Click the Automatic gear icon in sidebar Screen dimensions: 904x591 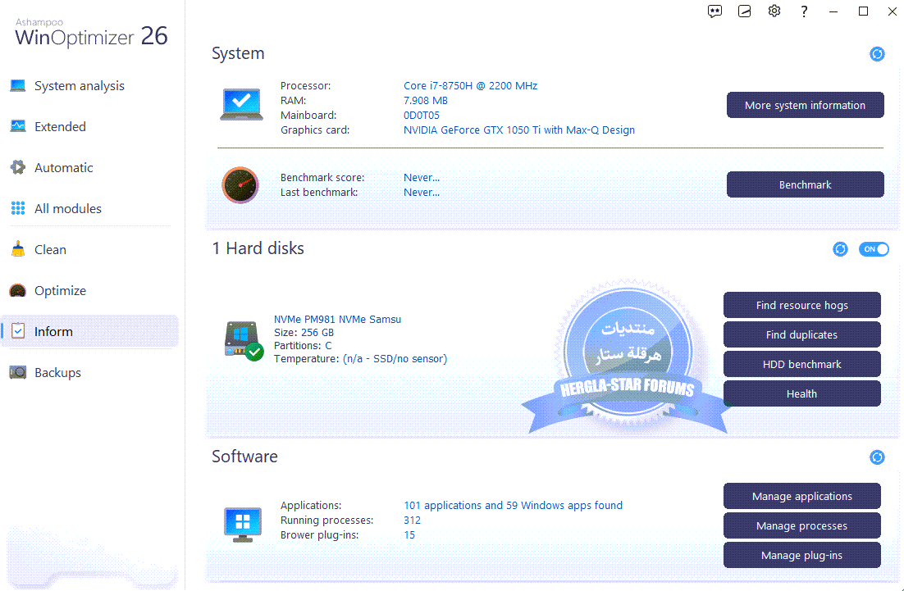click(x=18, y=167)
